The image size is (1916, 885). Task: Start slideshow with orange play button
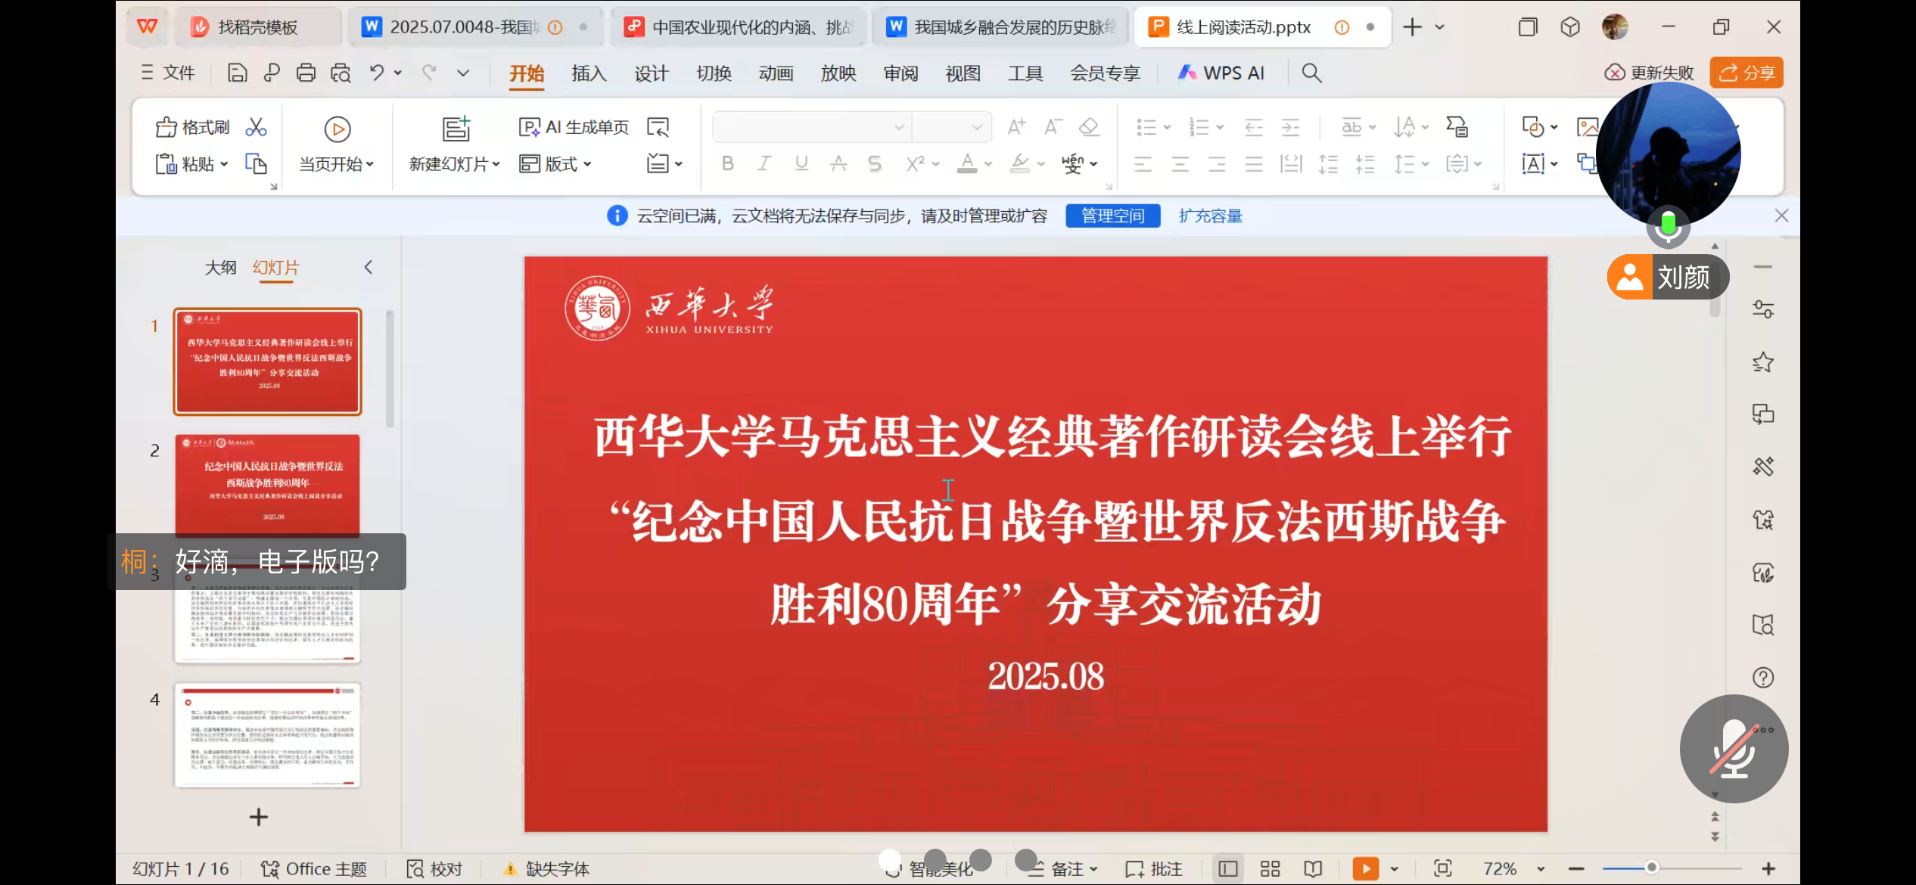[x=1365, y=868]
